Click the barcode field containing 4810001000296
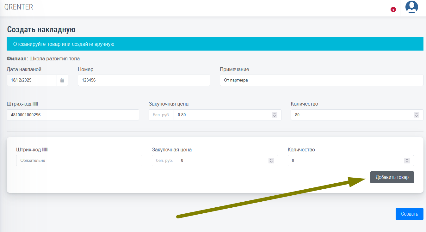The image size is (426, 232). (x=73, y=115)
